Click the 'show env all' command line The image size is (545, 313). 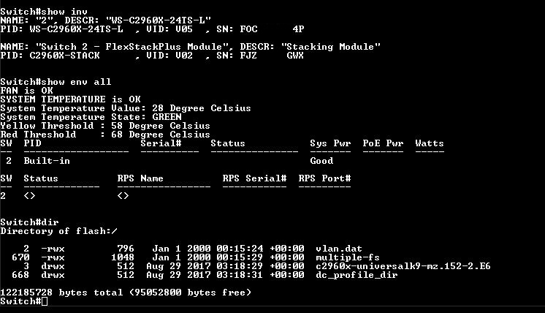[56, 82]
